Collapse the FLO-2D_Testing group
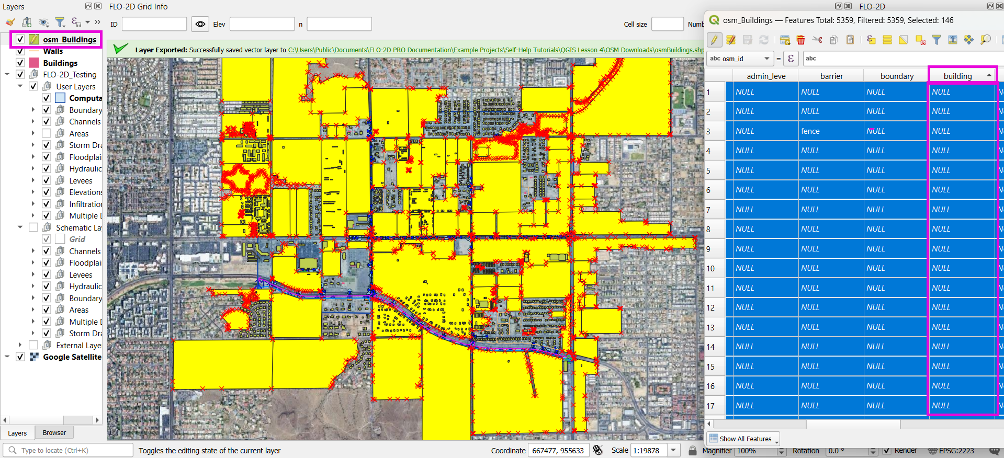Screen dimensions: 1004x458 [7, 75]
